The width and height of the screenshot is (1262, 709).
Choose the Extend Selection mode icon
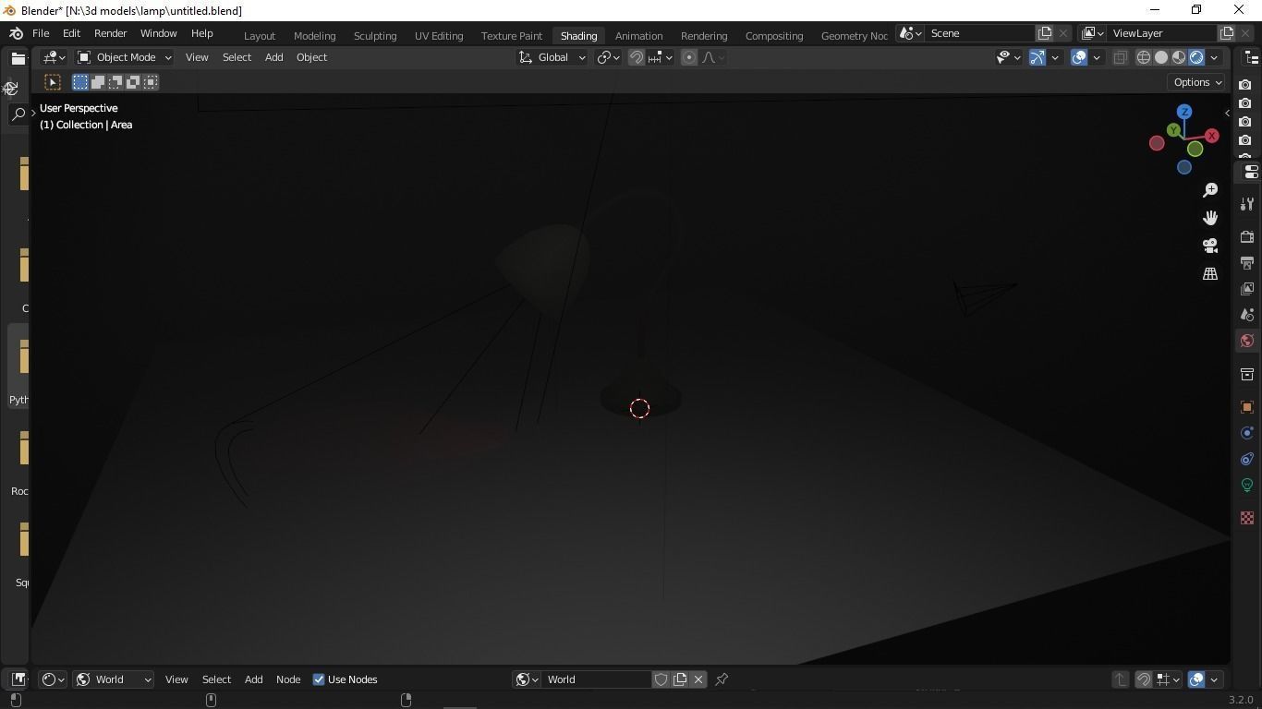pos(98,82)
